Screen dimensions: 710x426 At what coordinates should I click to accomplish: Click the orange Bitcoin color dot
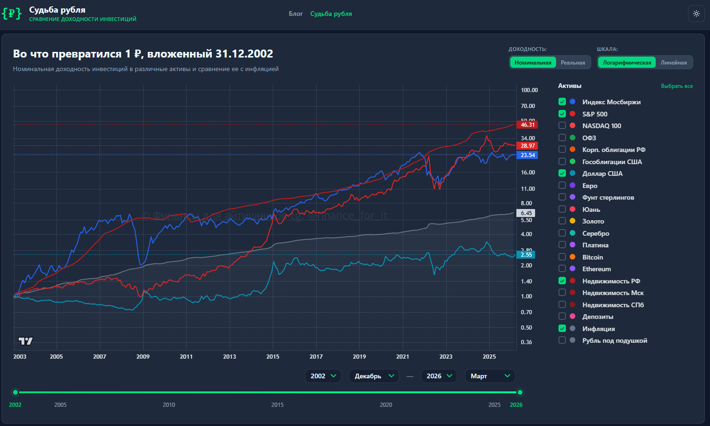pos(572,257)
